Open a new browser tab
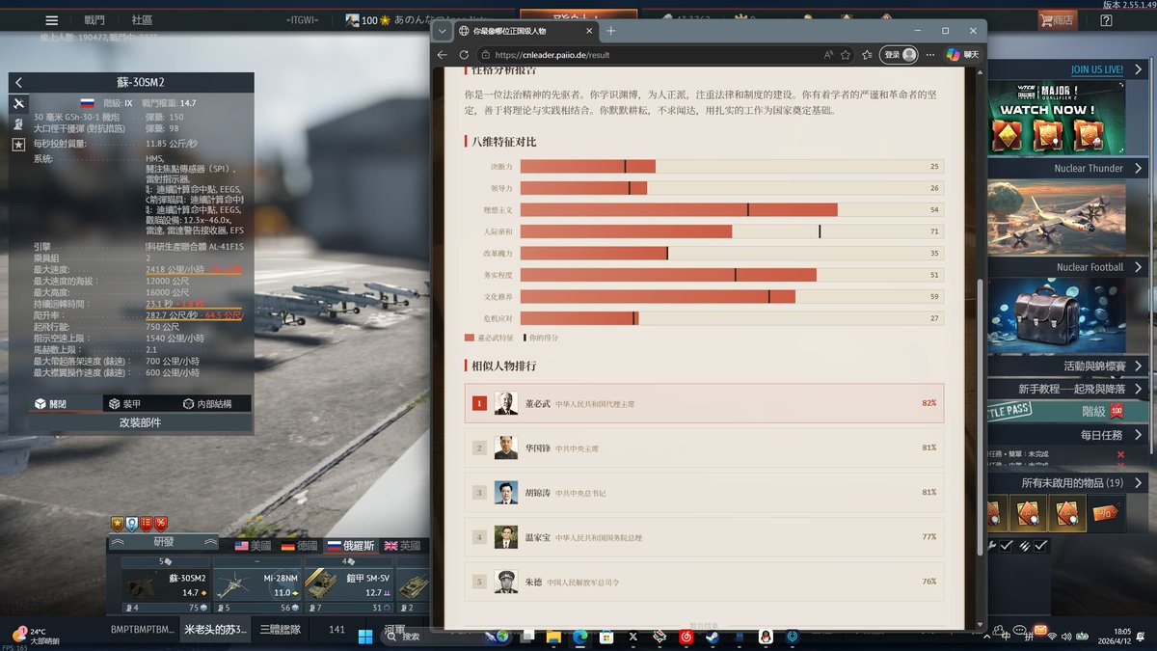The height and width of the screenshot is (651, 1157). pyautogui.click(x=610, y=31)
